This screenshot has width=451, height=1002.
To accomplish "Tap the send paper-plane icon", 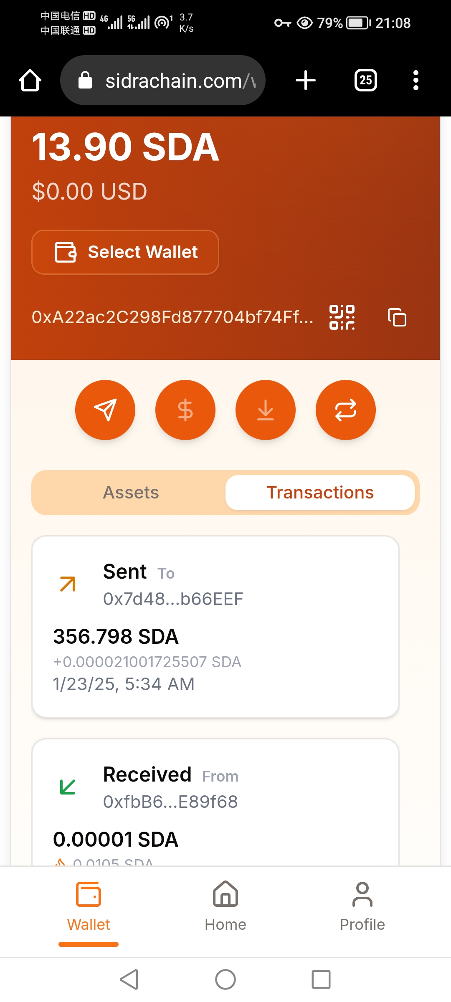I will (105, 410).
